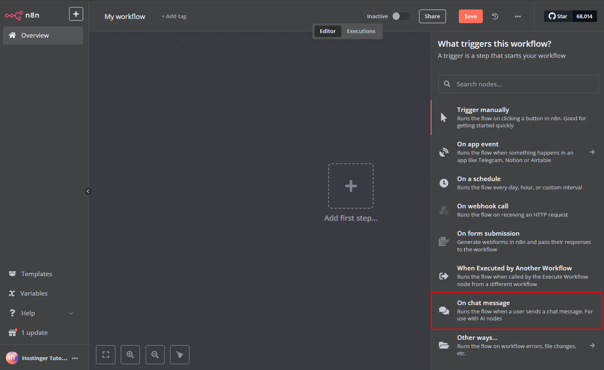Expand On app event options
The height and width of the screenshot is (370, 604).
point(592,152)
